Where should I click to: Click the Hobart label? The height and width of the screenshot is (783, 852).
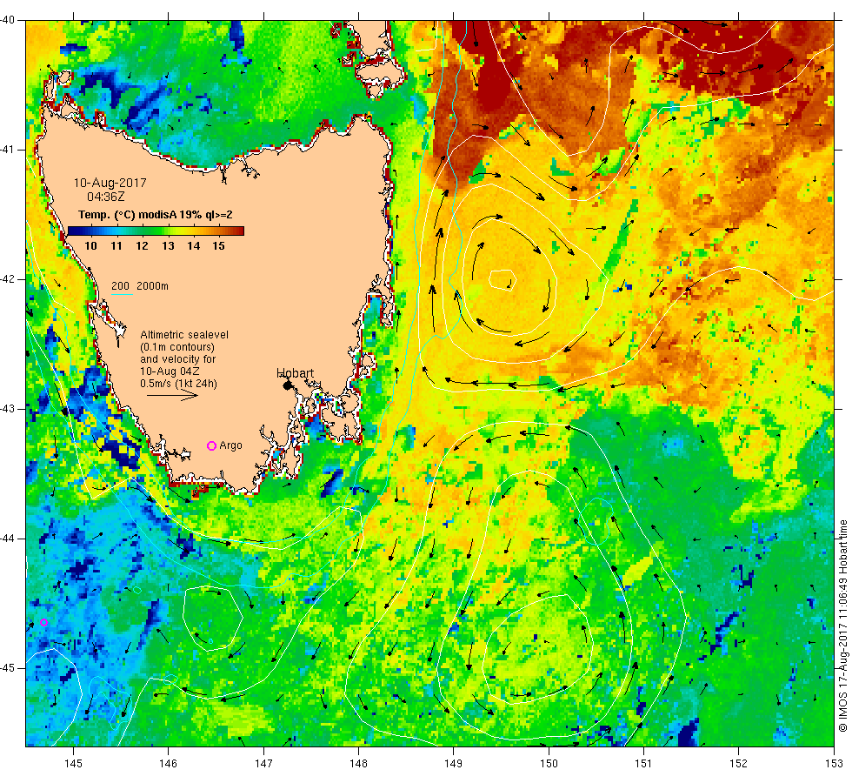coord(295,373)
